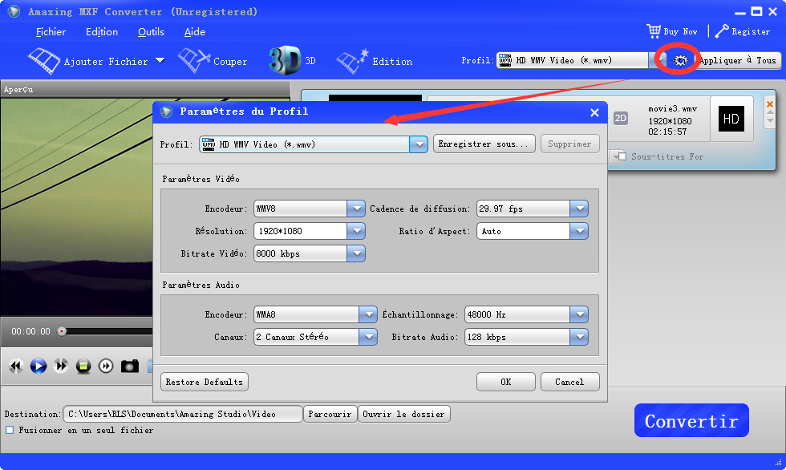Remove file with orange X icon

[x=770, y=104]
